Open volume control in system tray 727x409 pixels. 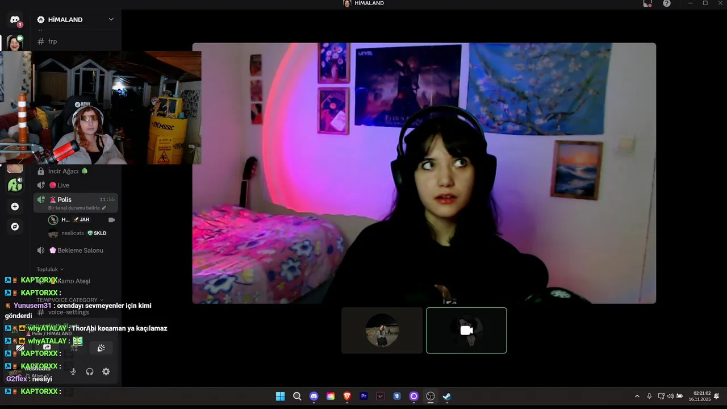pos(670,397)
